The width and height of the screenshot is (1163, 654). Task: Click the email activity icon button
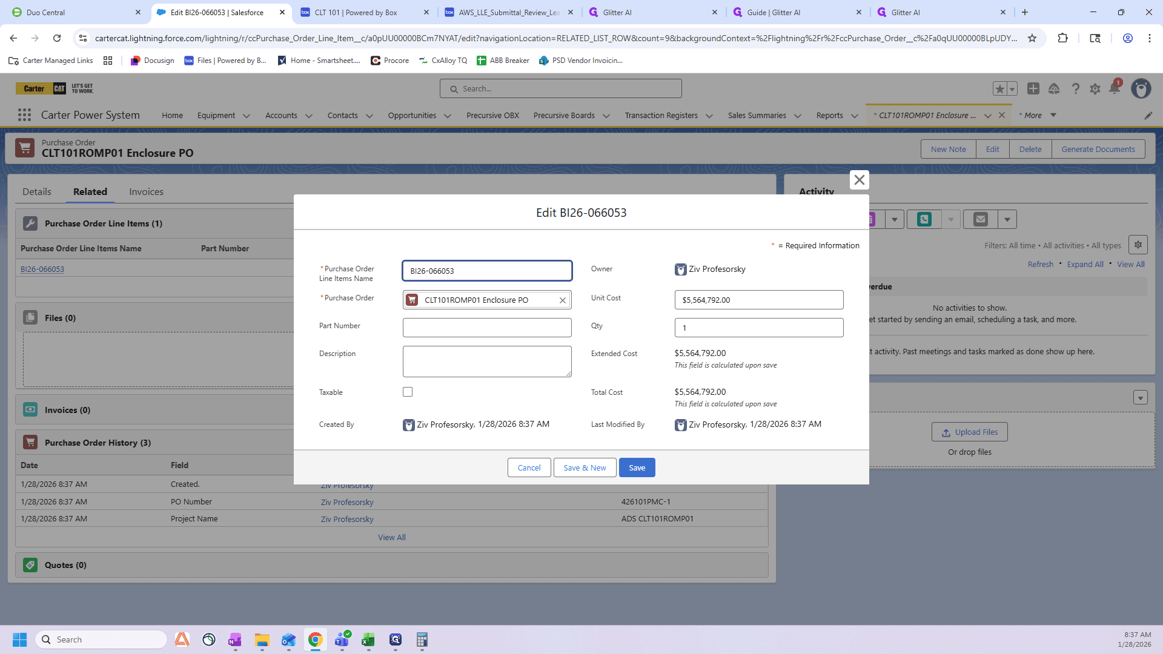tap(981, 219)
